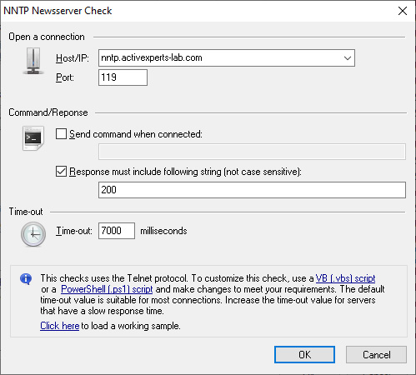Click the disabled send command text box

click(x=252, y=152)
